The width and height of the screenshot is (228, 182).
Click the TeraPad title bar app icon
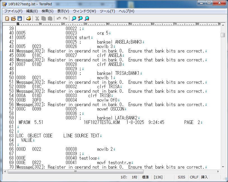pos(5,4)
